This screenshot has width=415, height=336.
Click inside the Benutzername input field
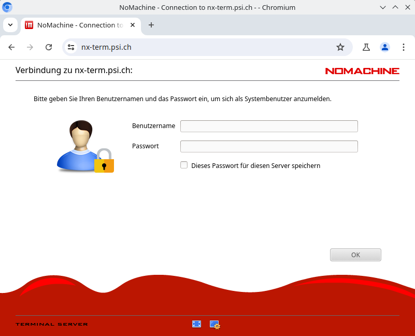[268, 126]
